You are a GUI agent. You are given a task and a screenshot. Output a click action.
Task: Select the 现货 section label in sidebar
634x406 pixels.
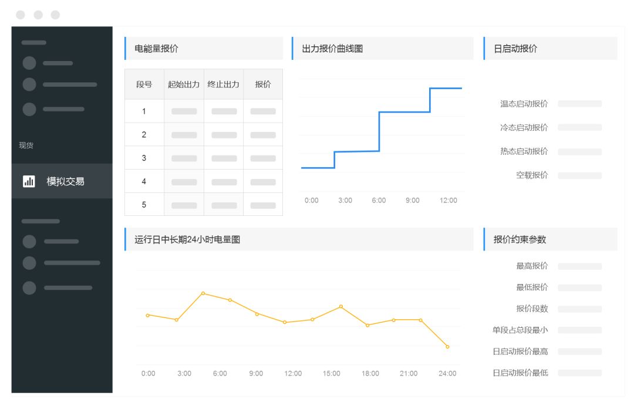[26, 146]
